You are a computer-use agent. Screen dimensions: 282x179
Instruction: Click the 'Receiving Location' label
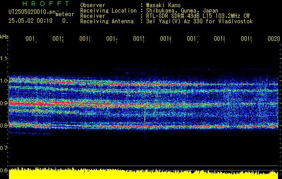108,11
